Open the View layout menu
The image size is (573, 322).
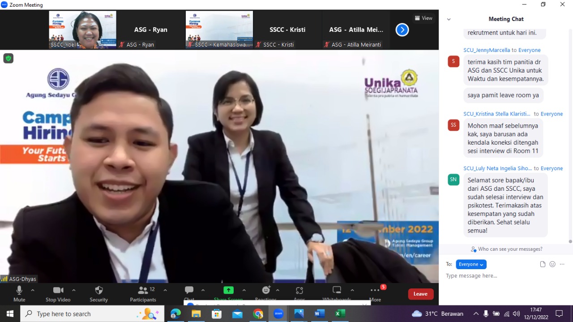coord(423,18)
